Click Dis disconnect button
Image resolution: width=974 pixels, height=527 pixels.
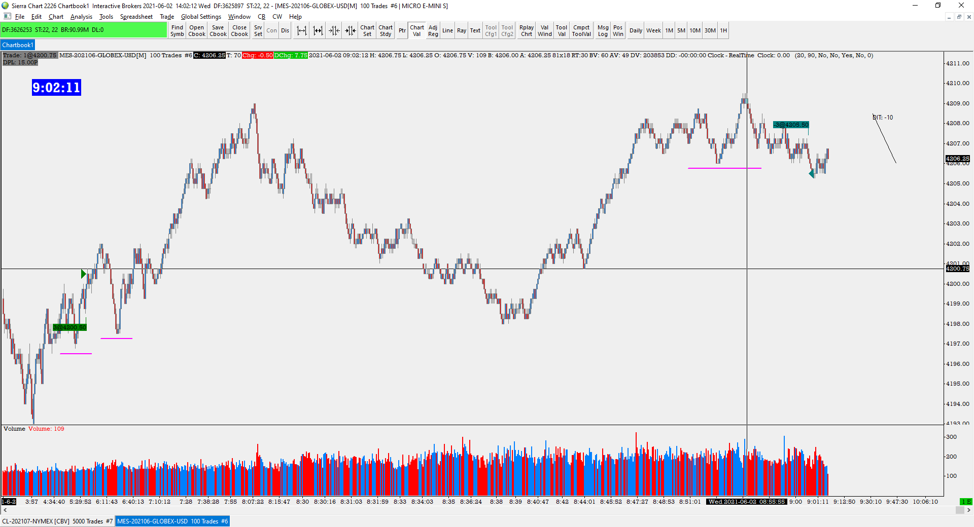click(x=285, y=31)
